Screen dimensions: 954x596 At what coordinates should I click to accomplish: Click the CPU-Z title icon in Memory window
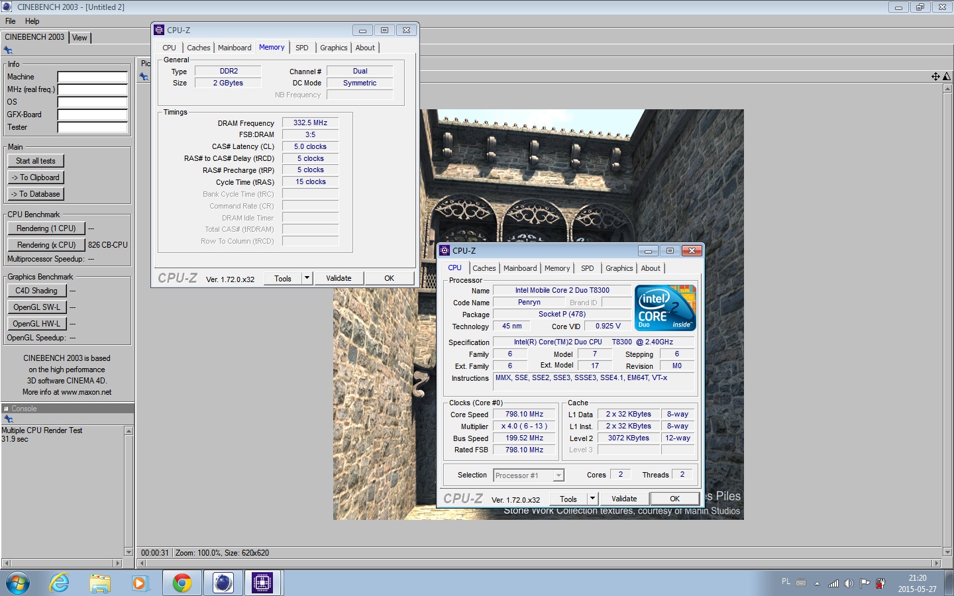[x=159, y=30]
